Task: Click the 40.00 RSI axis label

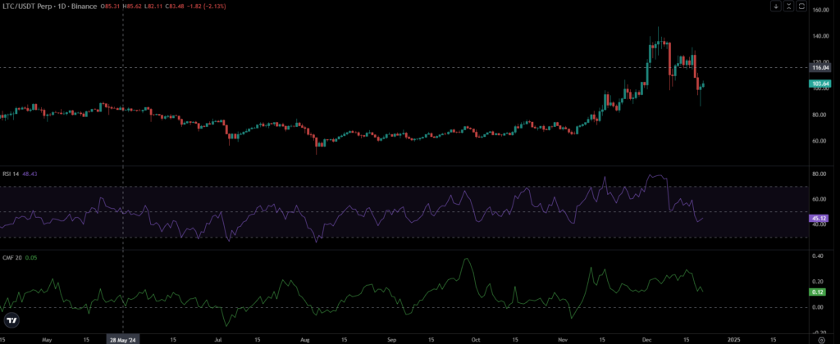Action: tap(819, 225)
